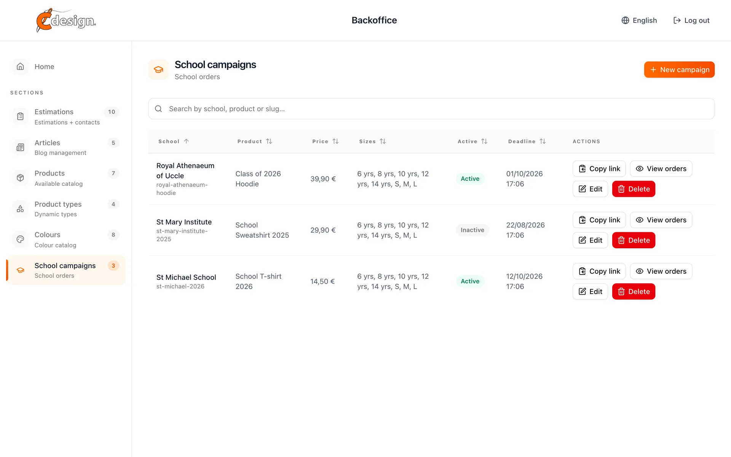This screenshot has width=731, height=457.
Task: Click the Articles newspaper icon
Action: pos(21,147)
